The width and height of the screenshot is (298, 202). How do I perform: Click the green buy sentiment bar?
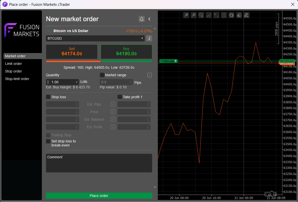tap(127, 61)
